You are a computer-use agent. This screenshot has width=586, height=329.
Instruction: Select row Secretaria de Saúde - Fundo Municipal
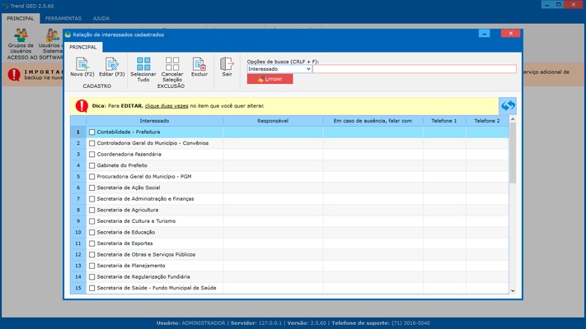point(289,288)
